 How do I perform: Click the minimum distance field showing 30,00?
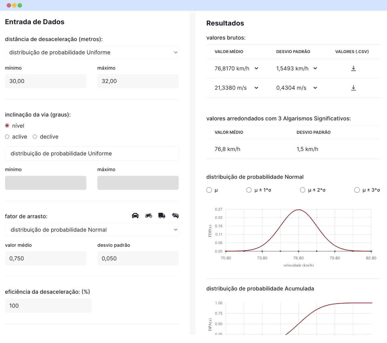(x=45, y=81)
